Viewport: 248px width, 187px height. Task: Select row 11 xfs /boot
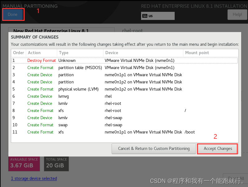pos(125,132)
